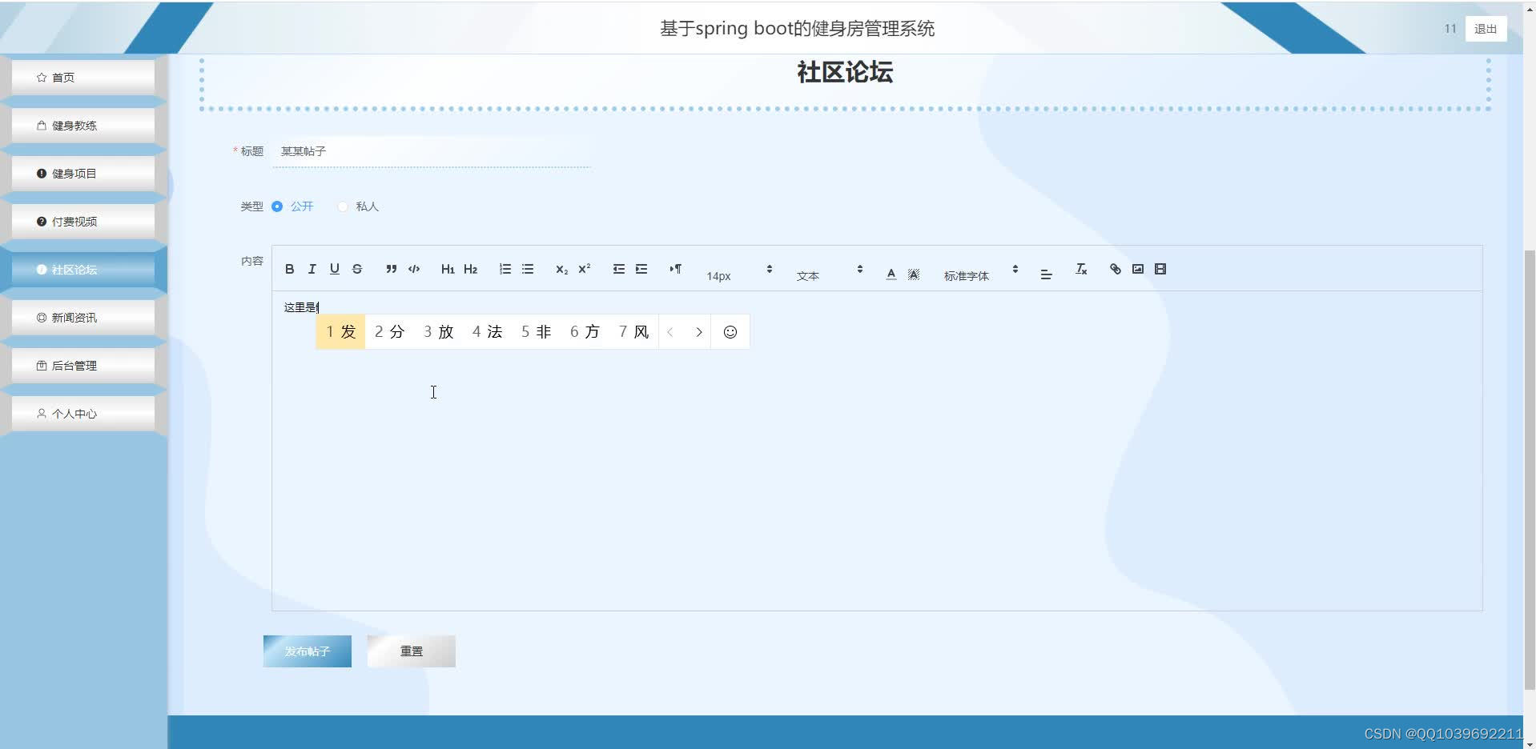Click inside the content editor text area
1536x749 pixels.
877,451
